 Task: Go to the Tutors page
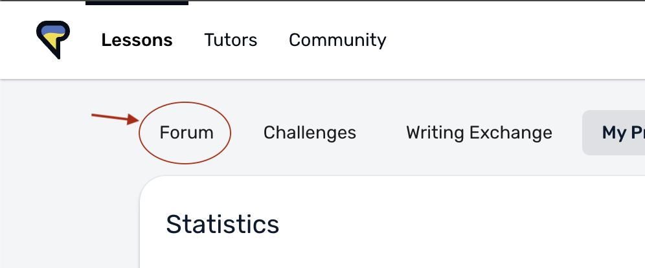(231, 40)
